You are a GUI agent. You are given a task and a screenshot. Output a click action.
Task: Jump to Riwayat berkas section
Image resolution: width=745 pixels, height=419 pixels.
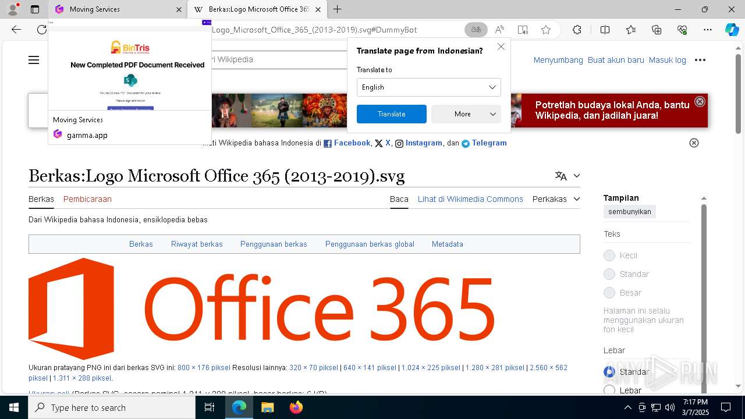197,244
